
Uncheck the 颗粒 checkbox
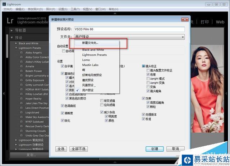pyautogui.click(x=148, y=107)
